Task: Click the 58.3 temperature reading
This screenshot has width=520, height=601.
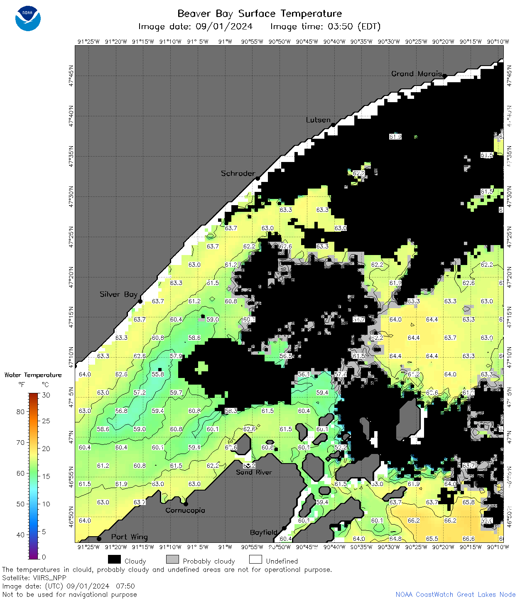Action: (231, 411)
